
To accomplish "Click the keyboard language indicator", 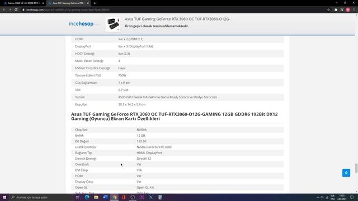I will 332,197.
